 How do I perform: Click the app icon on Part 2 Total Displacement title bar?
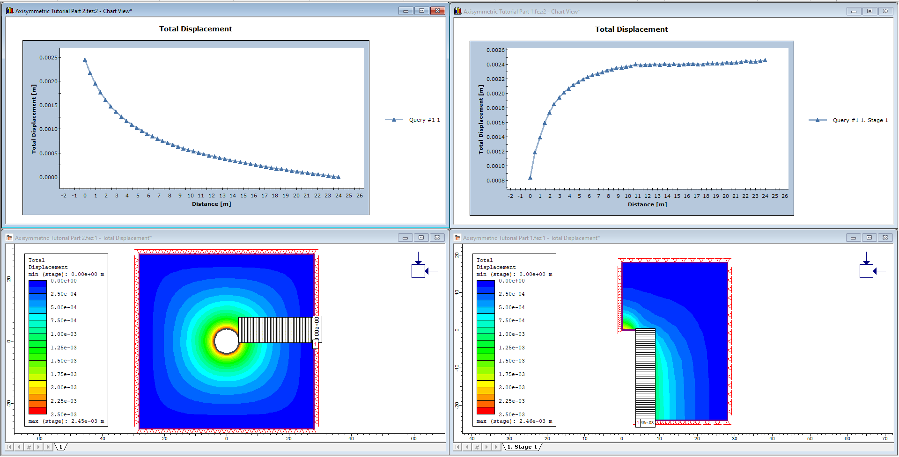[8, 237]
